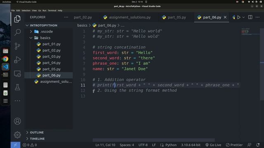Open the Edit menu

[18, 10]
